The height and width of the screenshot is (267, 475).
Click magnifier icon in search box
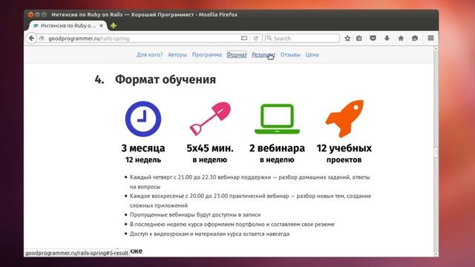pos(269,38)
